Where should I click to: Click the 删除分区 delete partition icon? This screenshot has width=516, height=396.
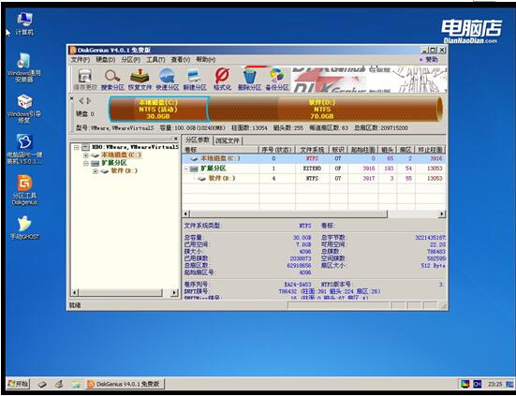[x=249, y=80]
